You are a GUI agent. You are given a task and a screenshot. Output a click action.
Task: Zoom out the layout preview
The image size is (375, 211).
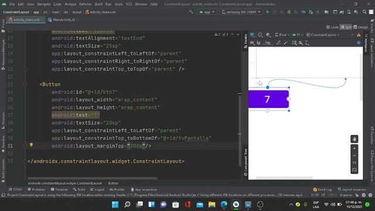[x=354, y=156]
